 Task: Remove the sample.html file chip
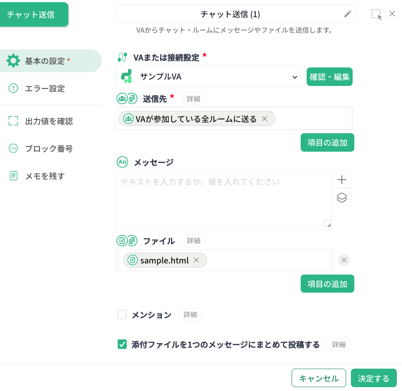click(196, 260)
